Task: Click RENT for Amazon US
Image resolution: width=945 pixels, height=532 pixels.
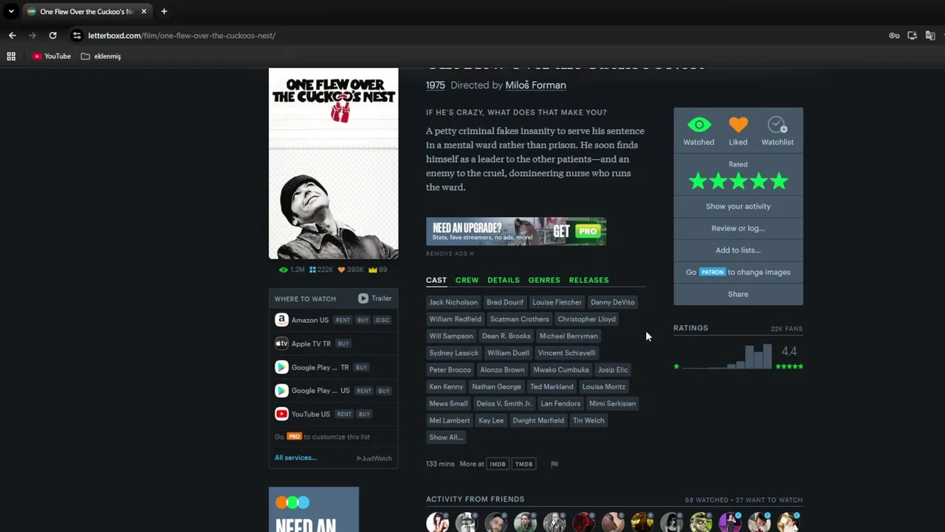Action: [x=343, y=320]
